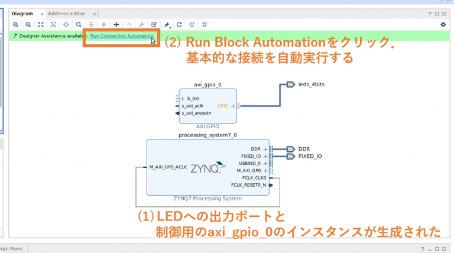
Task: Select the leds_4bits external port
Action: pyautogui.click(x=291, y=85)
